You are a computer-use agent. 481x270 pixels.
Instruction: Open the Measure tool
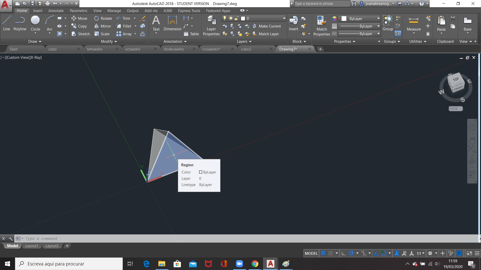(414, 23)
